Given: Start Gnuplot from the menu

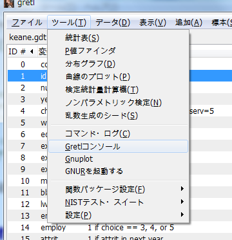Looking at the screenshot, I should (x=118, y=159).
